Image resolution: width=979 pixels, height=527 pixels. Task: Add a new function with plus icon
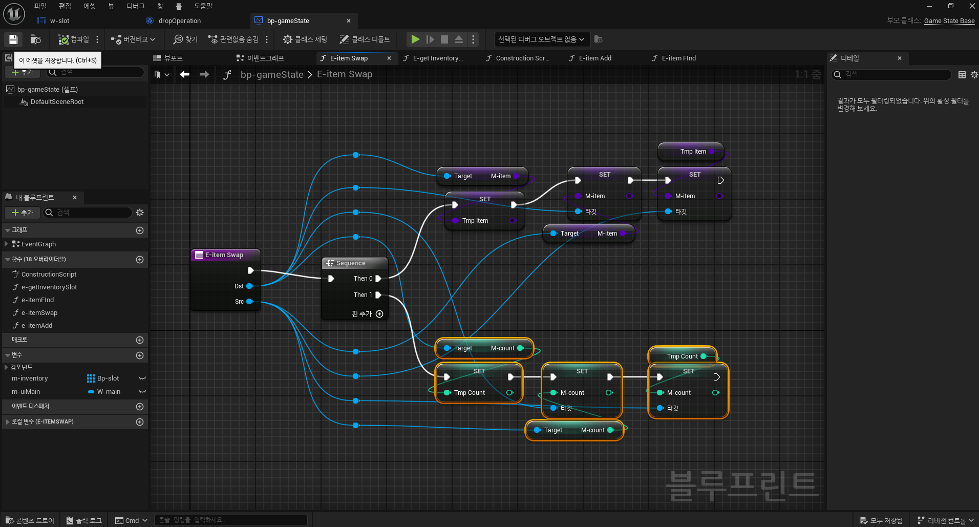point(140,260)
